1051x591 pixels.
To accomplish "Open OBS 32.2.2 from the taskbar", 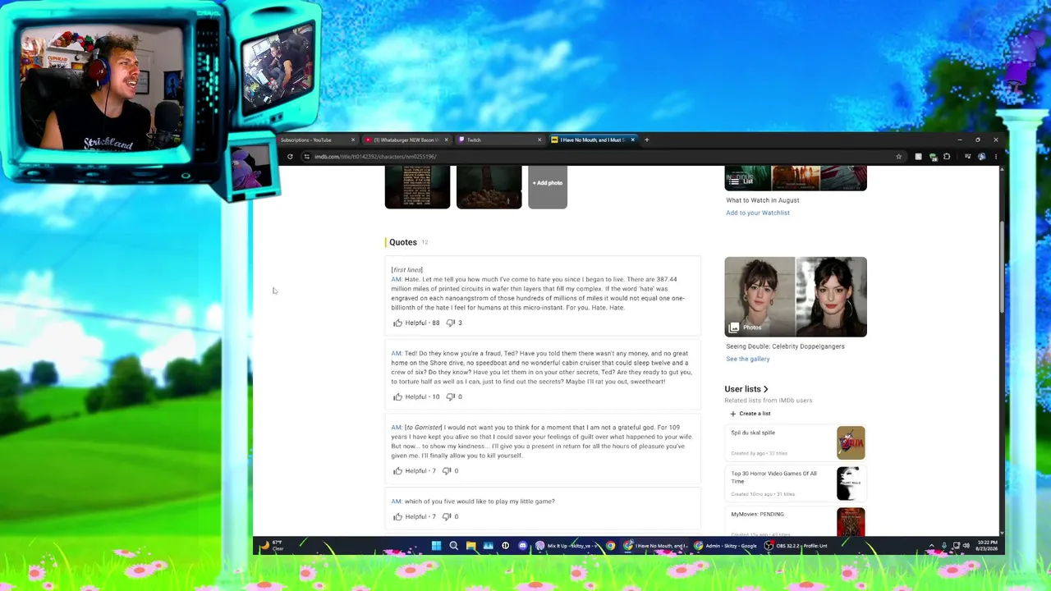I will coord(796,546).
